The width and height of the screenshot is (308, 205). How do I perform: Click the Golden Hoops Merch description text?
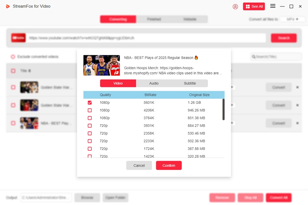pos(173,70)
